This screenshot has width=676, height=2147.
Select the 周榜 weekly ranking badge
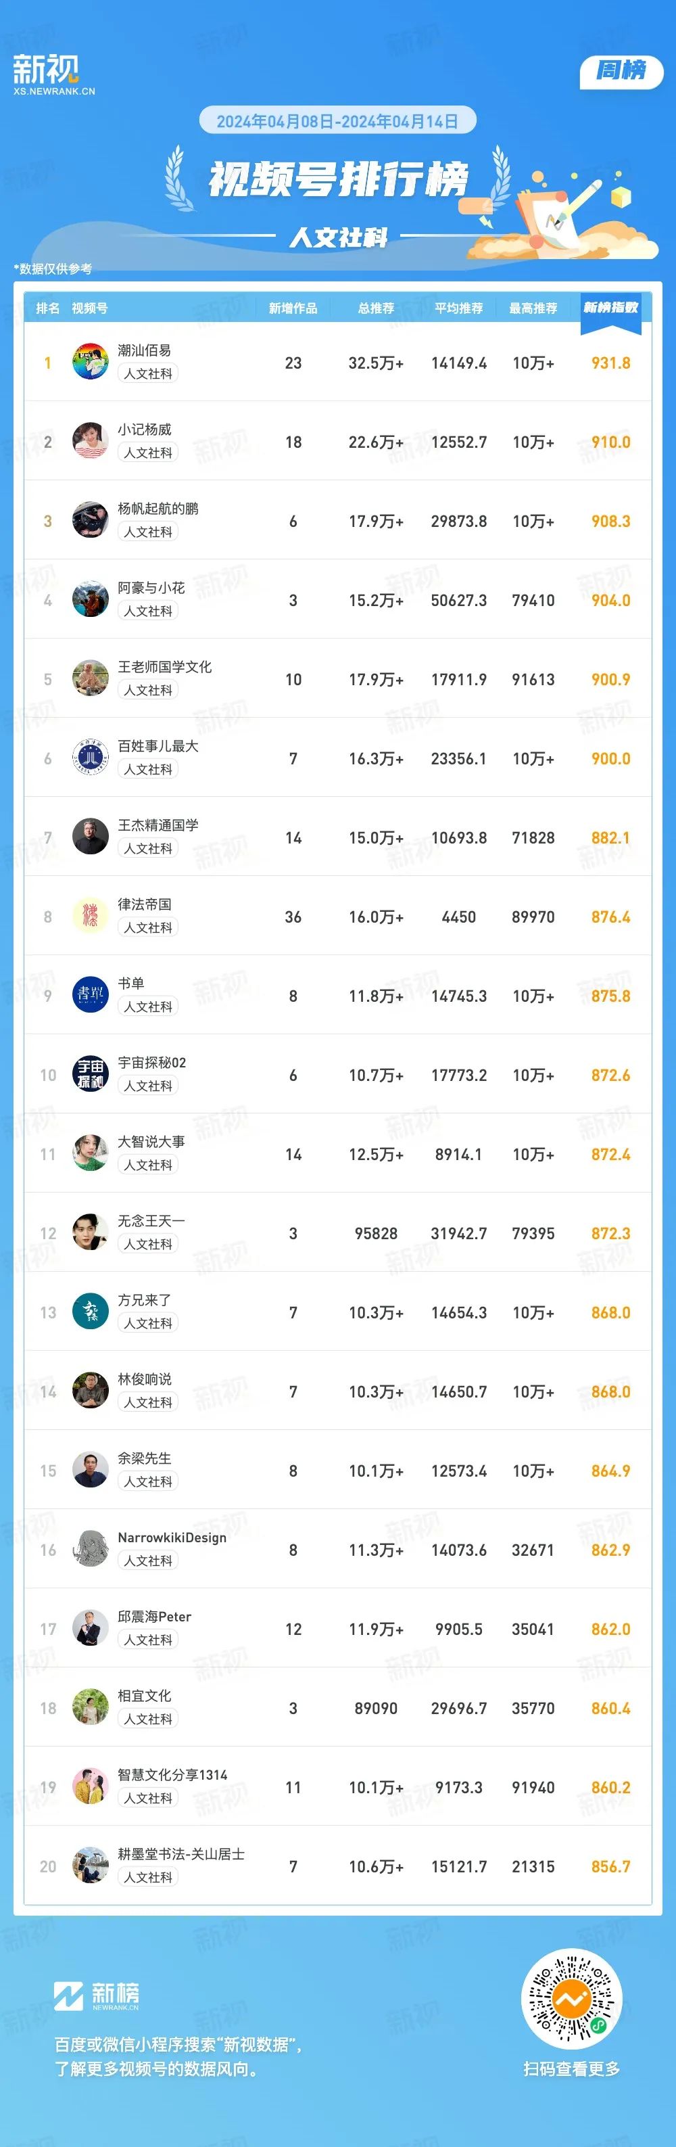[x=621, y=71]
